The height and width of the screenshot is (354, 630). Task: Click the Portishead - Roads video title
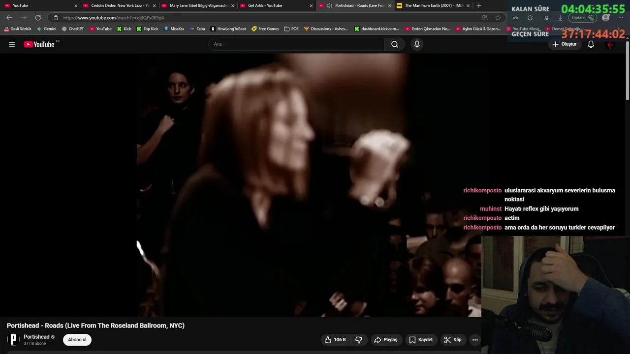95,325
